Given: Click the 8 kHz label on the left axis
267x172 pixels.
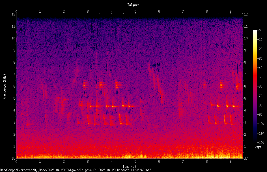Looking at the screenshot, I should pyautogui.click(x=14, y=62).
